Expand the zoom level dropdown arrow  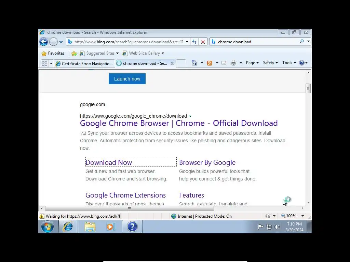pyautogui.click(x=303, y=216)
